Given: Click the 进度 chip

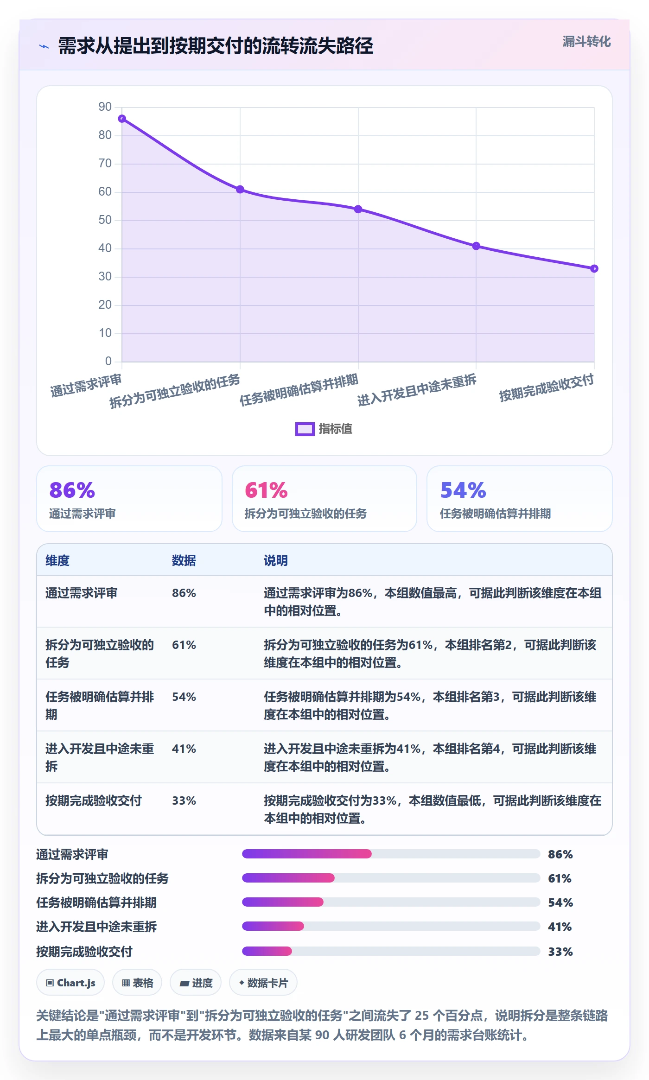Looking at the screenshot, I should pyautogui.click(x=196, y=983).
